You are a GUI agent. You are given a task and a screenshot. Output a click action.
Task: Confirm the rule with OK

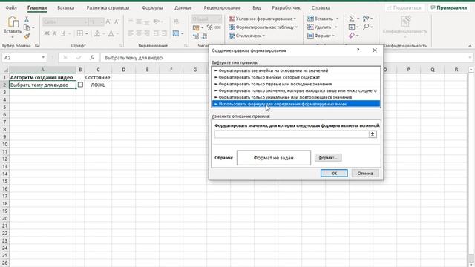point(334,173)
